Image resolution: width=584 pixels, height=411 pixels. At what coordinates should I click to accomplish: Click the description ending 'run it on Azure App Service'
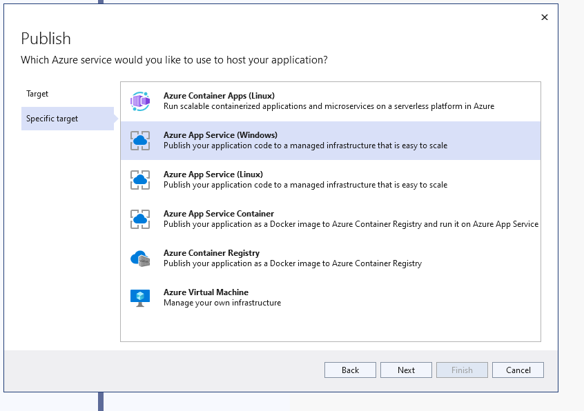(x=351, y=224)
